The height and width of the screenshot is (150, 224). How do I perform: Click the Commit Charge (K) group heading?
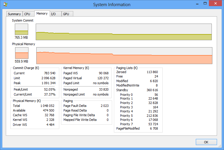(x=26, y=68)
